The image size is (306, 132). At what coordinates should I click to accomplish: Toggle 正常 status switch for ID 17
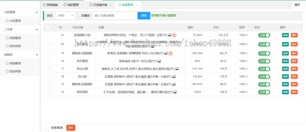[264, 69]
